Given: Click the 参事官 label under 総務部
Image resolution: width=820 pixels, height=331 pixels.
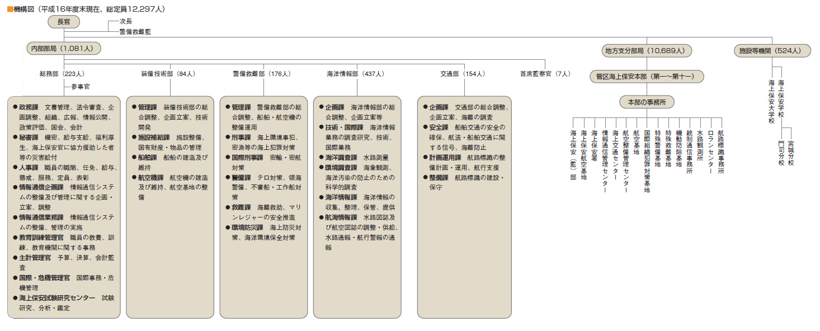Looking at the screenshot, I should click(x=80, y=87).
